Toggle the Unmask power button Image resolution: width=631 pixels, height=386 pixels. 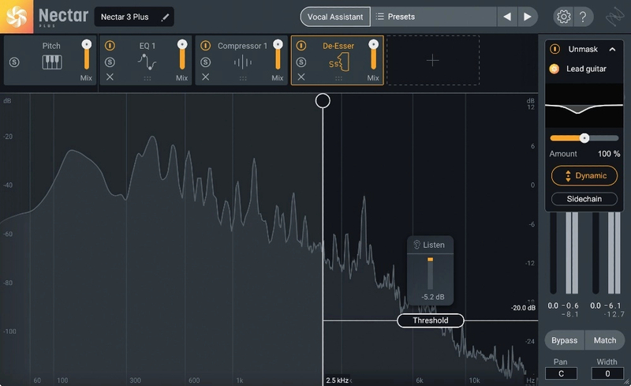554,49
